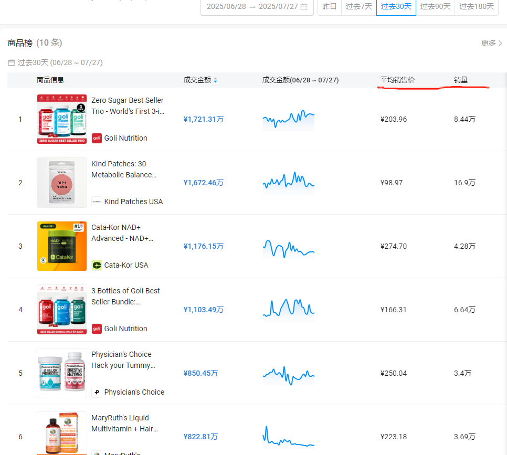The width and height of the screenshot is (507, 455).
Task: Click the sales amount ¥1,103.49万
Action: [x=204, y=310]
